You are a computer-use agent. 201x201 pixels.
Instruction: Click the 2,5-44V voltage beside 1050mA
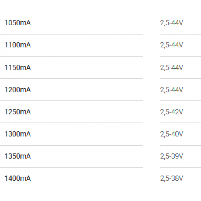[x=172, y=23]
